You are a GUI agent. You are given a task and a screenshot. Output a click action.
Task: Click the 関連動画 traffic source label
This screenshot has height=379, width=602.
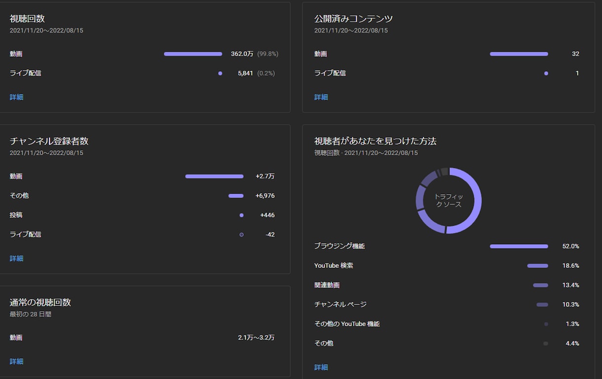click(327, 285)
